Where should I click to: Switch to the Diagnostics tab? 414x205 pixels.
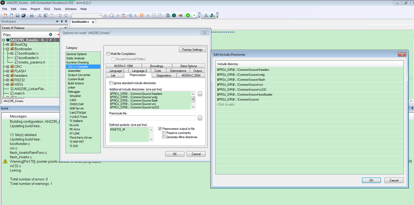pos(164,75)
